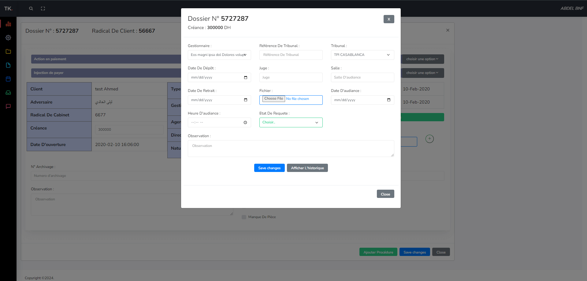Click the Date De Retrait date field
587x281 pixels.
tap(219, 100)
